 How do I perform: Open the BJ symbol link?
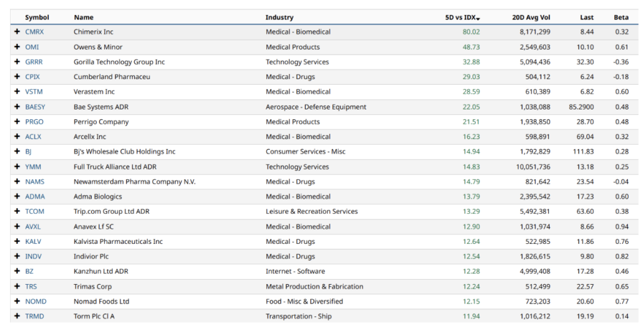tap(28, 151)
